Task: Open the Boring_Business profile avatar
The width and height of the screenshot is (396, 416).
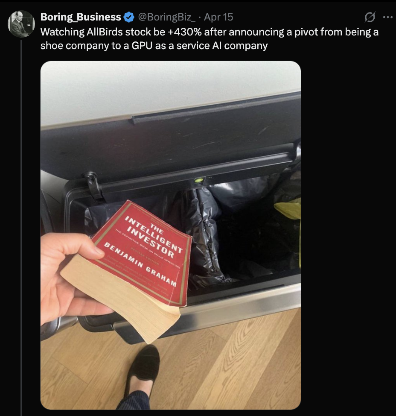Action: pyautogui.click(x=21, y=24)
